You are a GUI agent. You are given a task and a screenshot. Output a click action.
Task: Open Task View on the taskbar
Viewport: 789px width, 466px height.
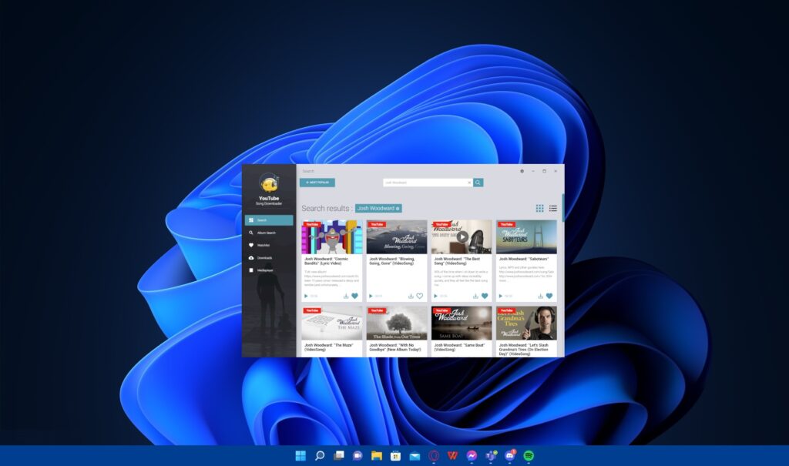339,456
